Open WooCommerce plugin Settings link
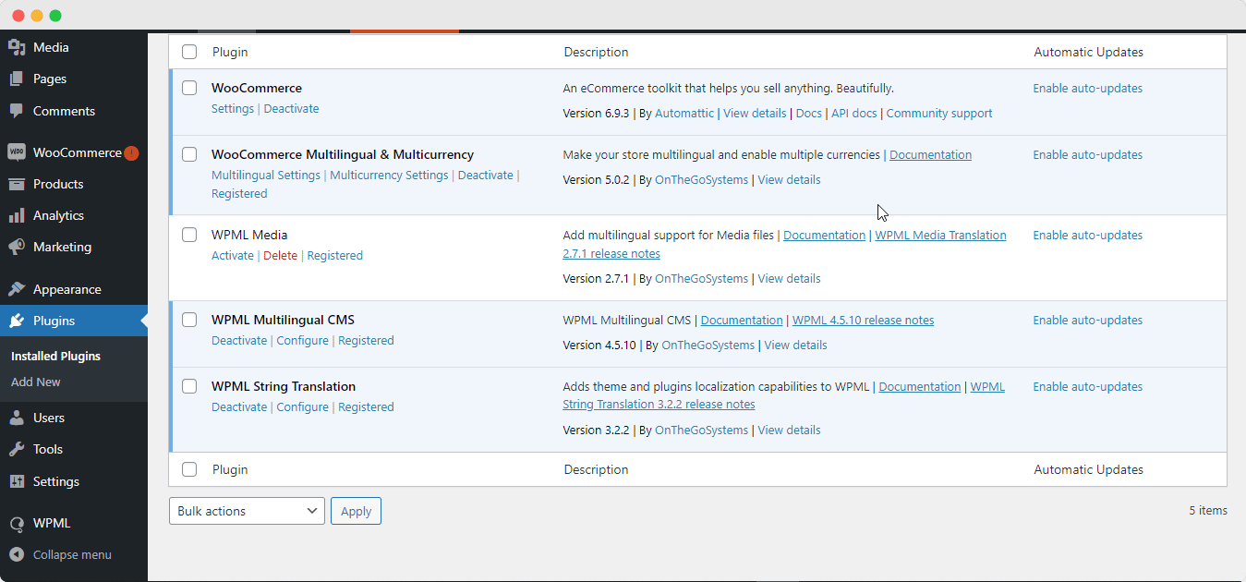1246x582 pixels. click(x=233, y=108)
